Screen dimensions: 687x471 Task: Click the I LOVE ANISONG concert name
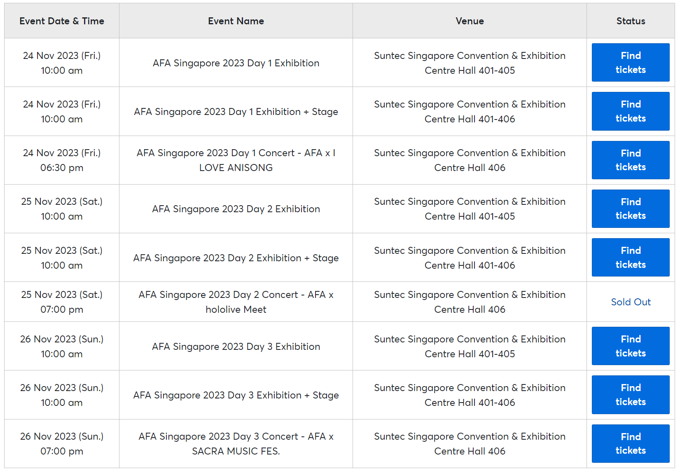236,160
